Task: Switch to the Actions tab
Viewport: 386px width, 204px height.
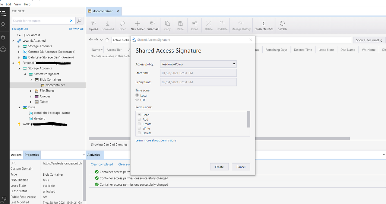Action: [16, 155]
